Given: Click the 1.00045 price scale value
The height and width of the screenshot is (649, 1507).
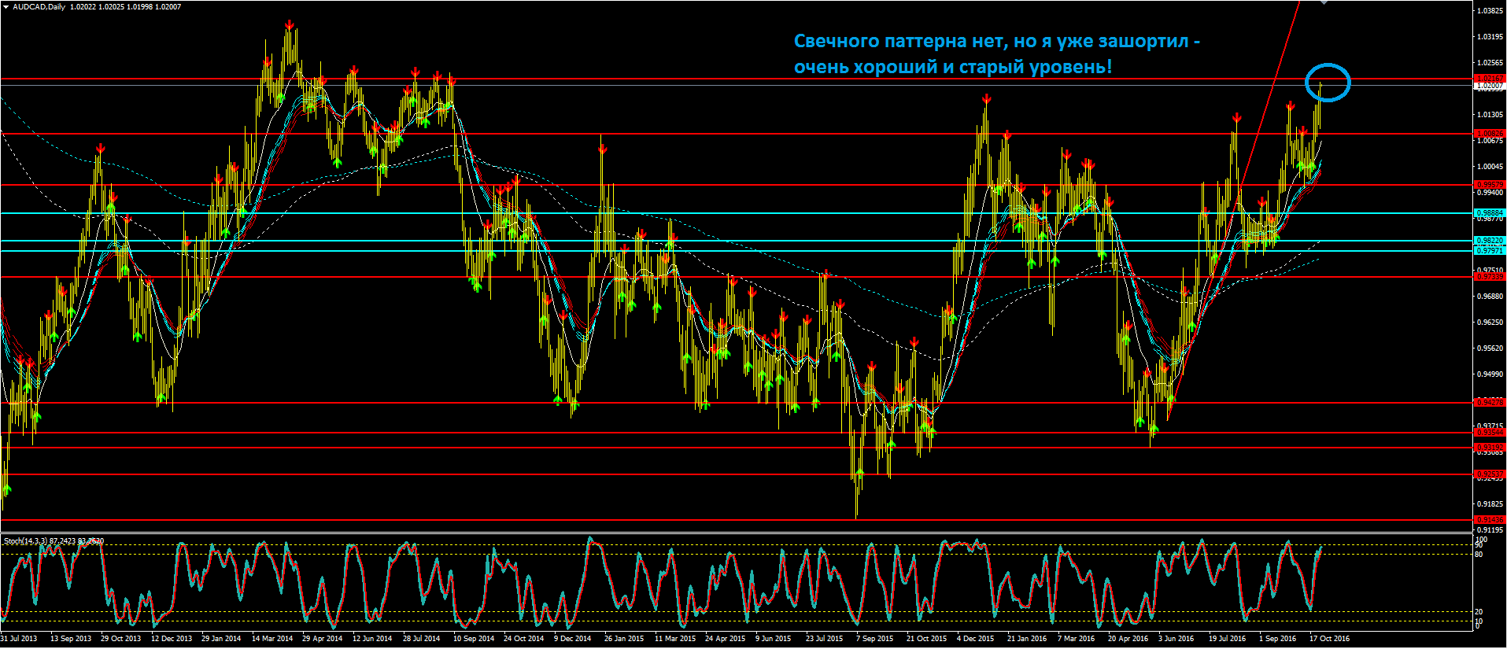Looking at the screenshot, I should click(1490, 167).
